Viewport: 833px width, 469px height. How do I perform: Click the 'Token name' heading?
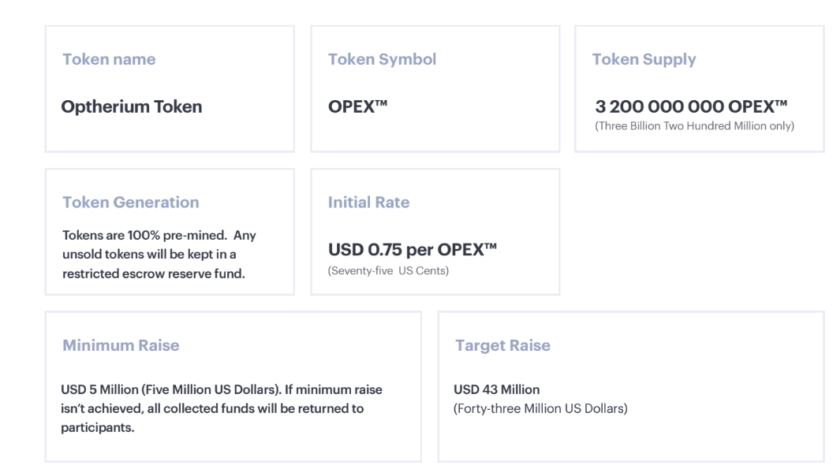[109, 59]
